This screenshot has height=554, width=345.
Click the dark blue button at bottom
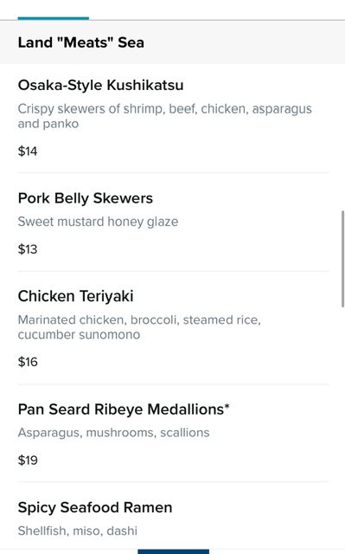(173, 551)
